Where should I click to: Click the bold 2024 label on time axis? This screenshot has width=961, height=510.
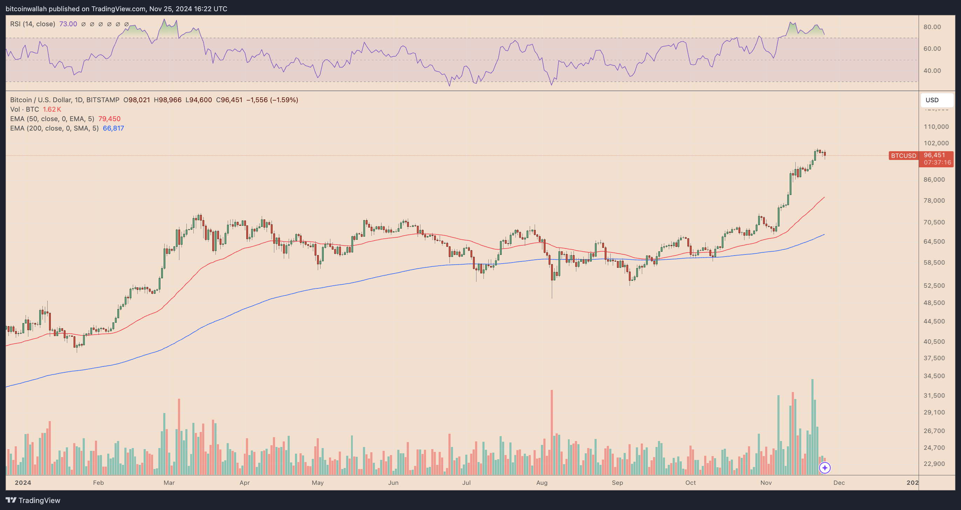[x=23, y=483]
